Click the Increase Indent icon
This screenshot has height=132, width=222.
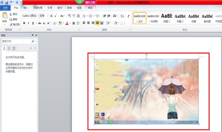point(109,16)
